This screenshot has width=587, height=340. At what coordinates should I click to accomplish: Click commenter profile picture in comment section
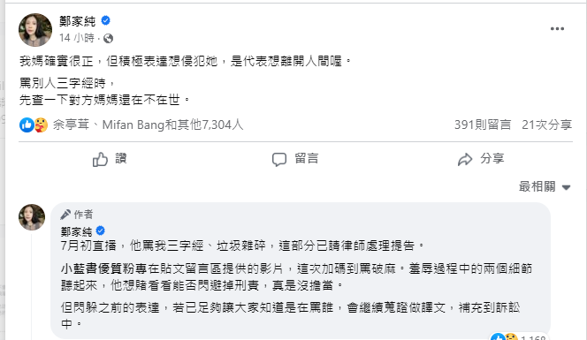[32, 217]
